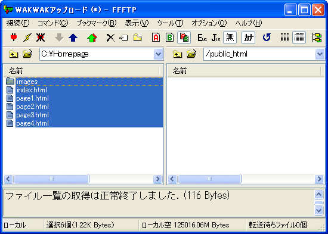Expand the /public_html path dropdown
The image size is (328, 234).
pos(320,54)
